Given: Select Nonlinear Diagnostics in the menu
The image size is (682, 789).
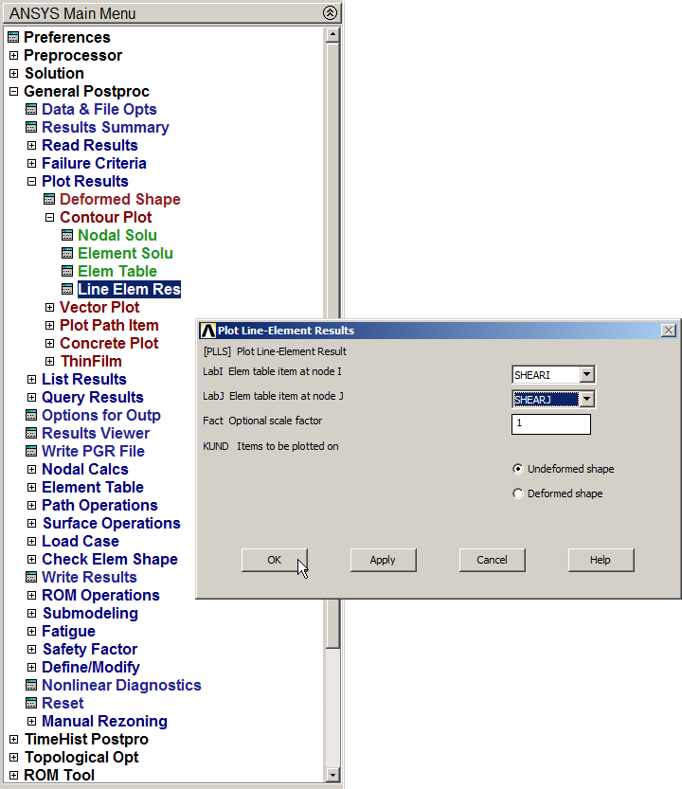Looking at the screenshot, I should pyautogui.click(x=121, y=685).
